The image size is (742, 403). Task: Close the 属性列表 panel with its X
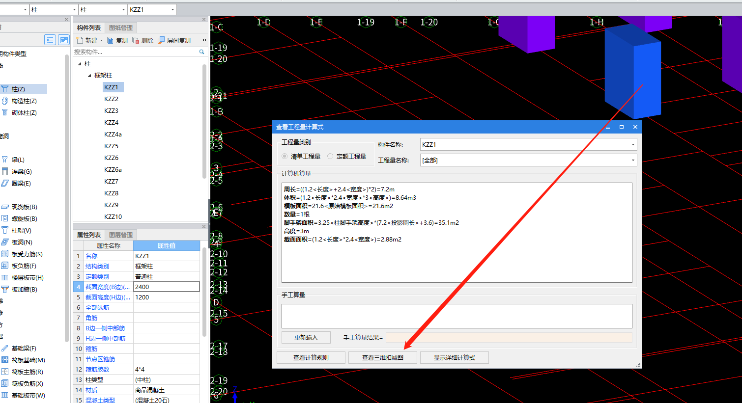(x=204, y=227)
